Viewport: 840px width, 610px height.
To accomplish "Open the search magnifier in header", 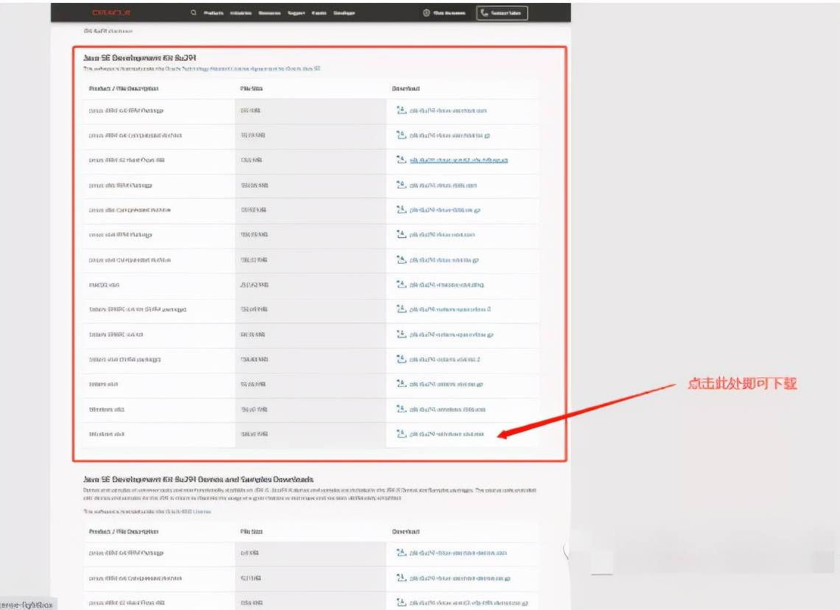I will 193,13.
